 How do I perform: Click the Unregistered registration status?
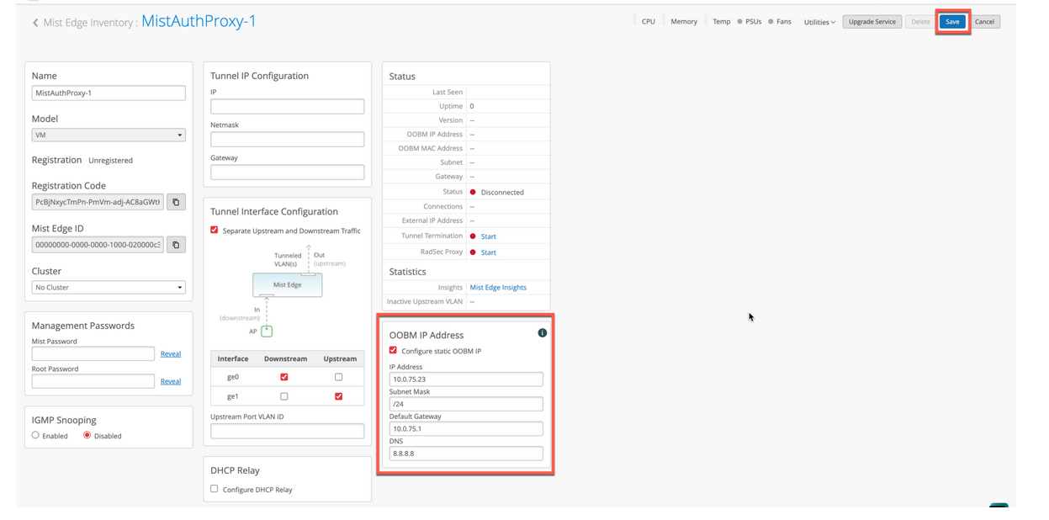[111, 160]
